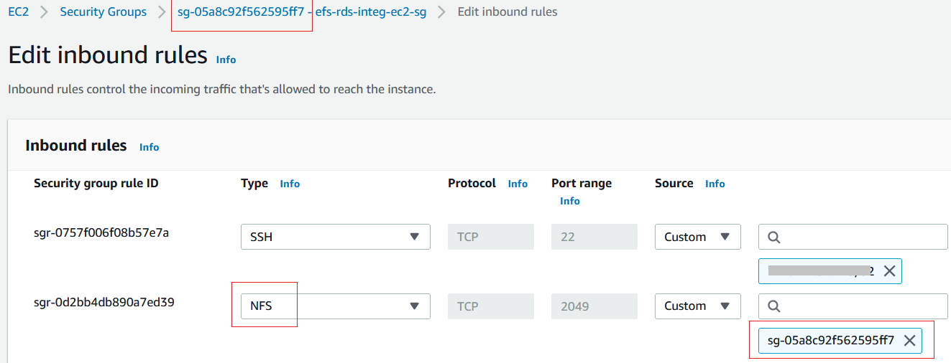Expand the Custom source dropdown for the SSH rule

pyautogui.click(x=697, y=237)
